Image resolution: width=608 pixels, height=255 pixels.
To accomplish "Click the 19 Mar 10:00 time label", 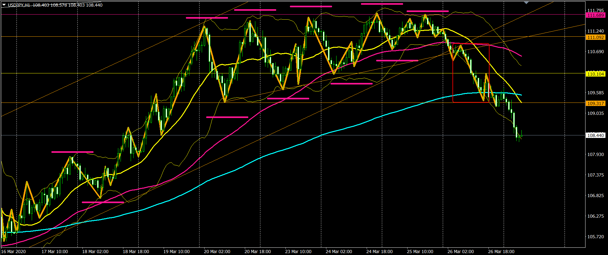I will pos(177,252).
